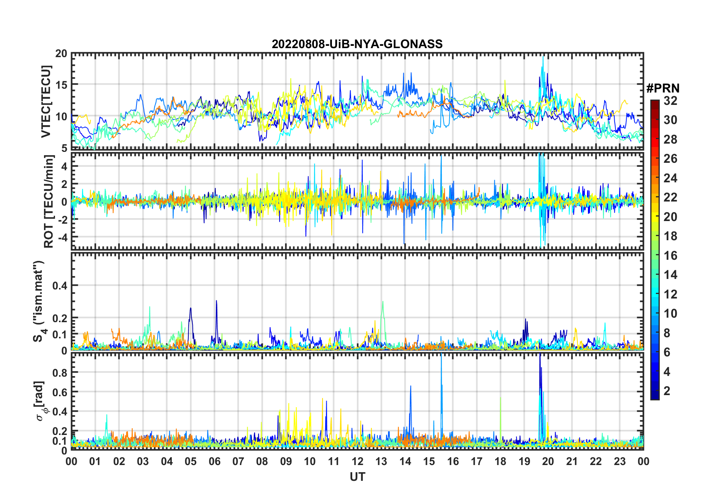Click the "ROT [TECU/min]" y-axis label
Screen dimensions: 715x500
[49, 202]
